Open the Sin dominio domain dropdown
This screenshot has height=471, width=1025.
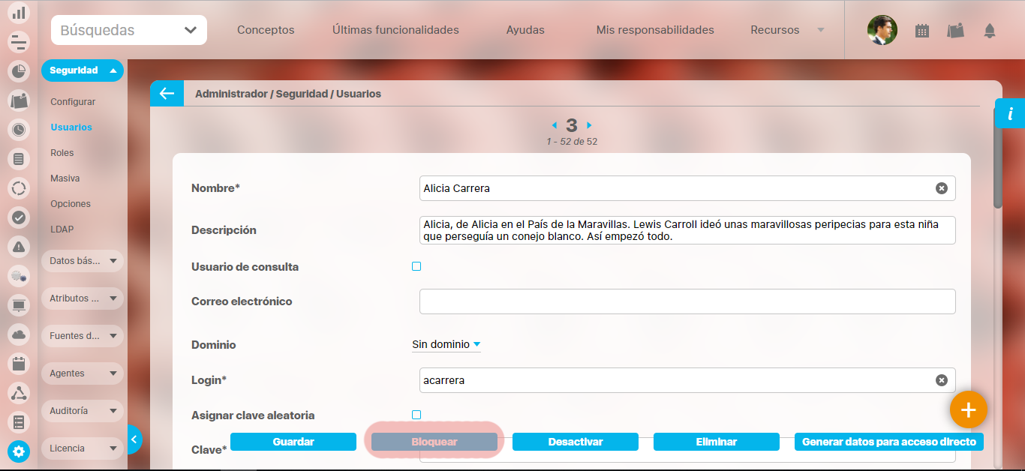click(x=446, y=345)
